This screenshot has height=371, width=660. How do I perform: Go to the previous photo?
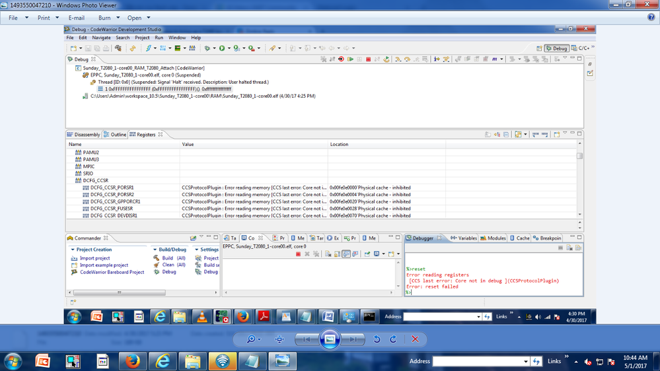click(x=307, y=339)
